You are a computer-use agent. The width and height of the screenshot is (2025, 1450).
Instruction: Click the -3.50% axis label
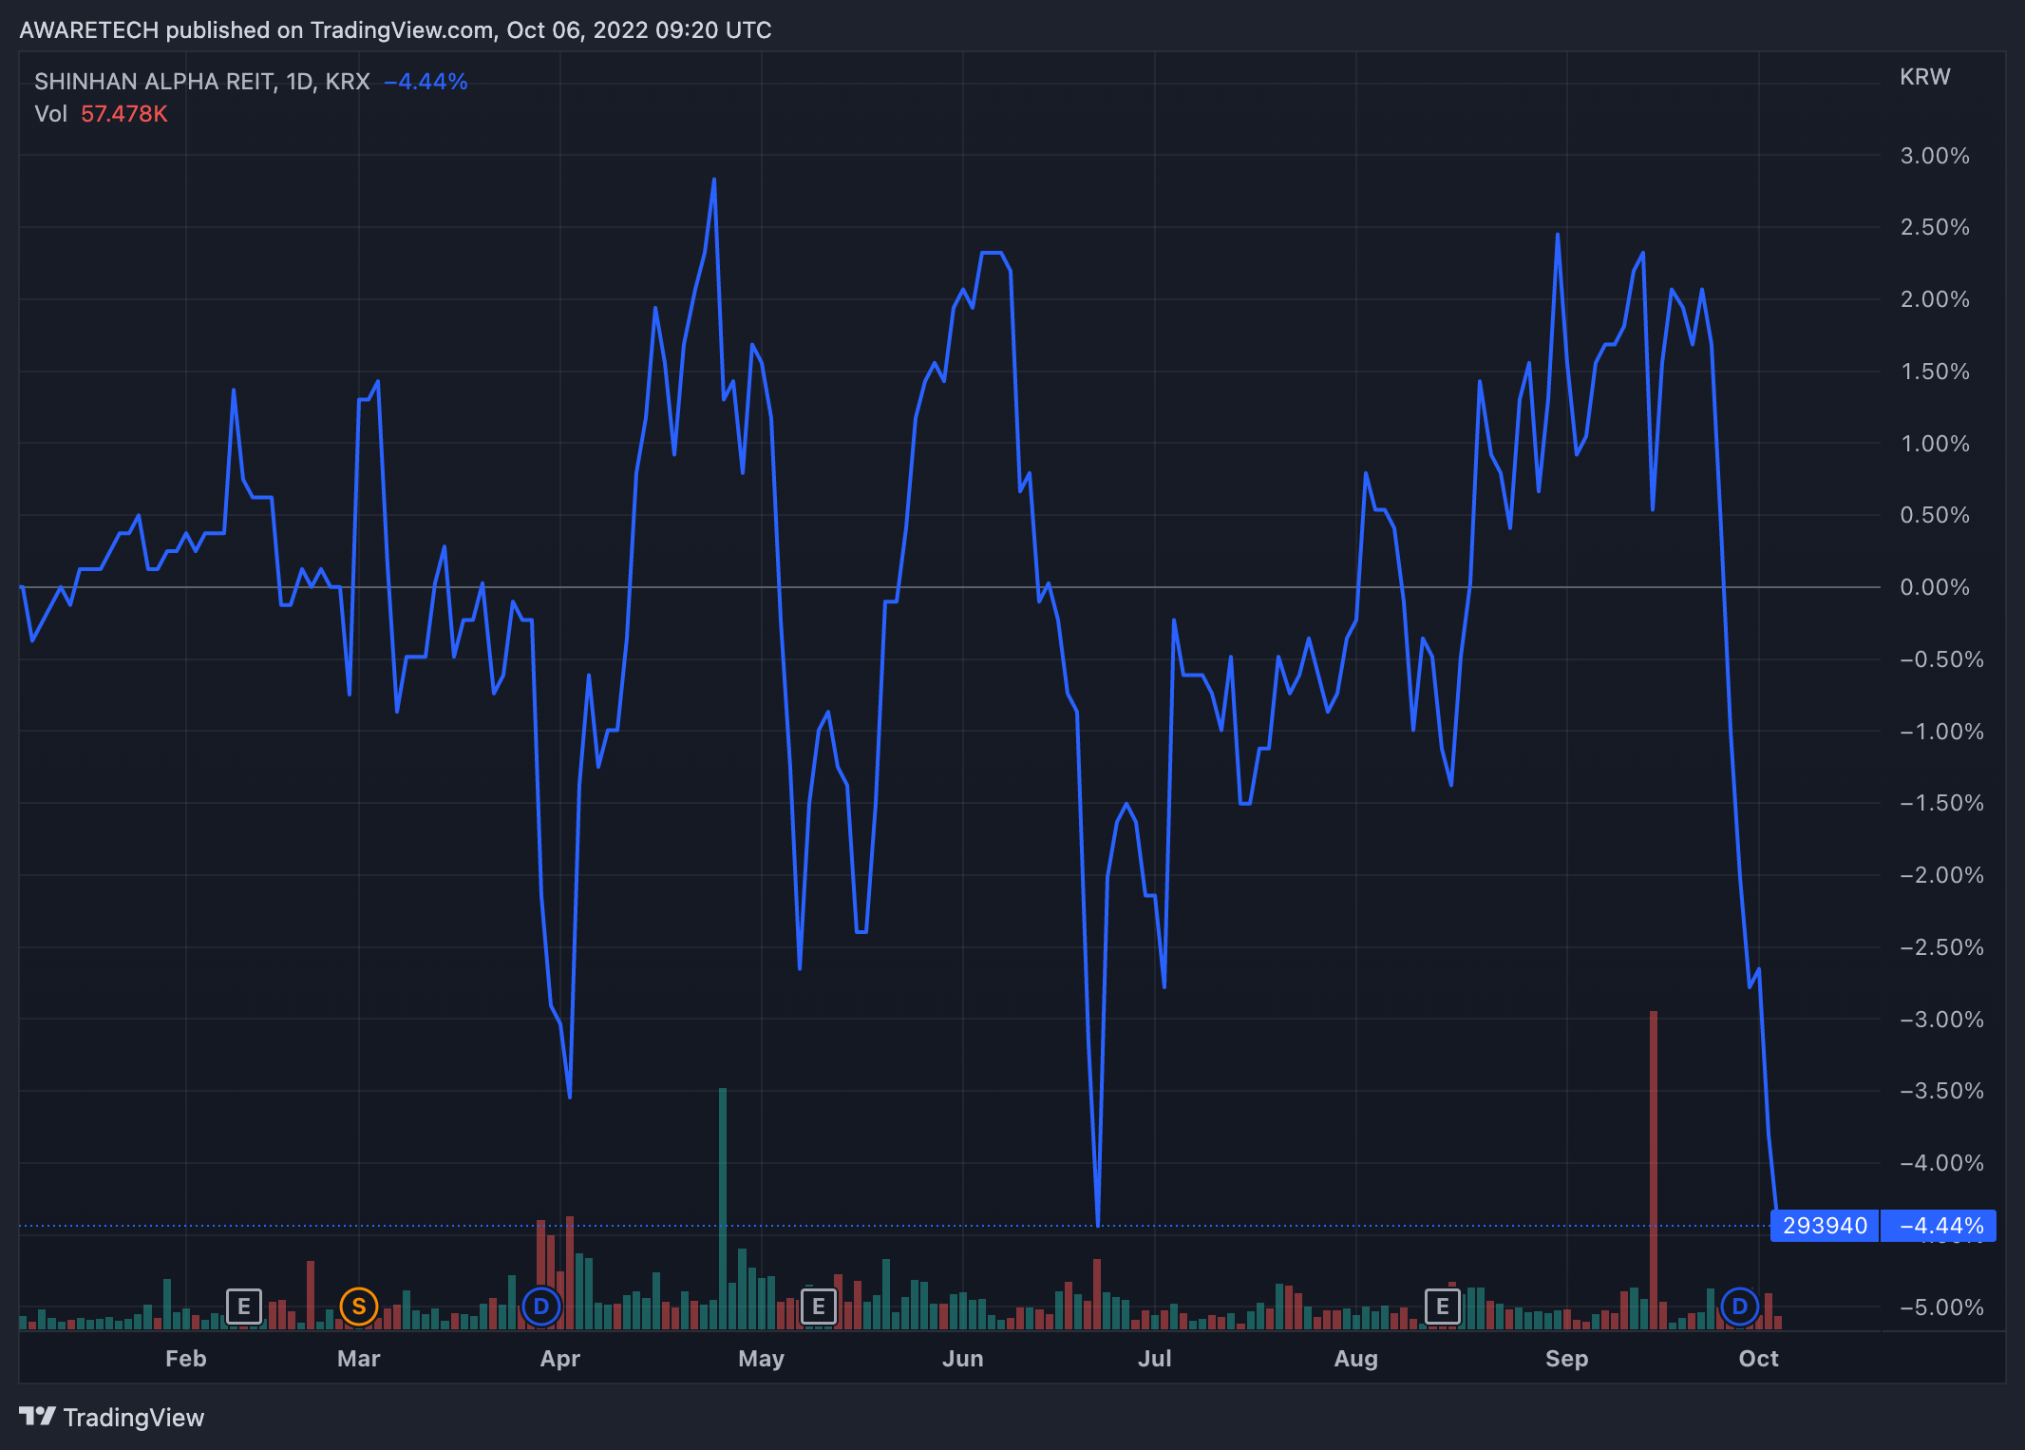pos(1940,1091)
